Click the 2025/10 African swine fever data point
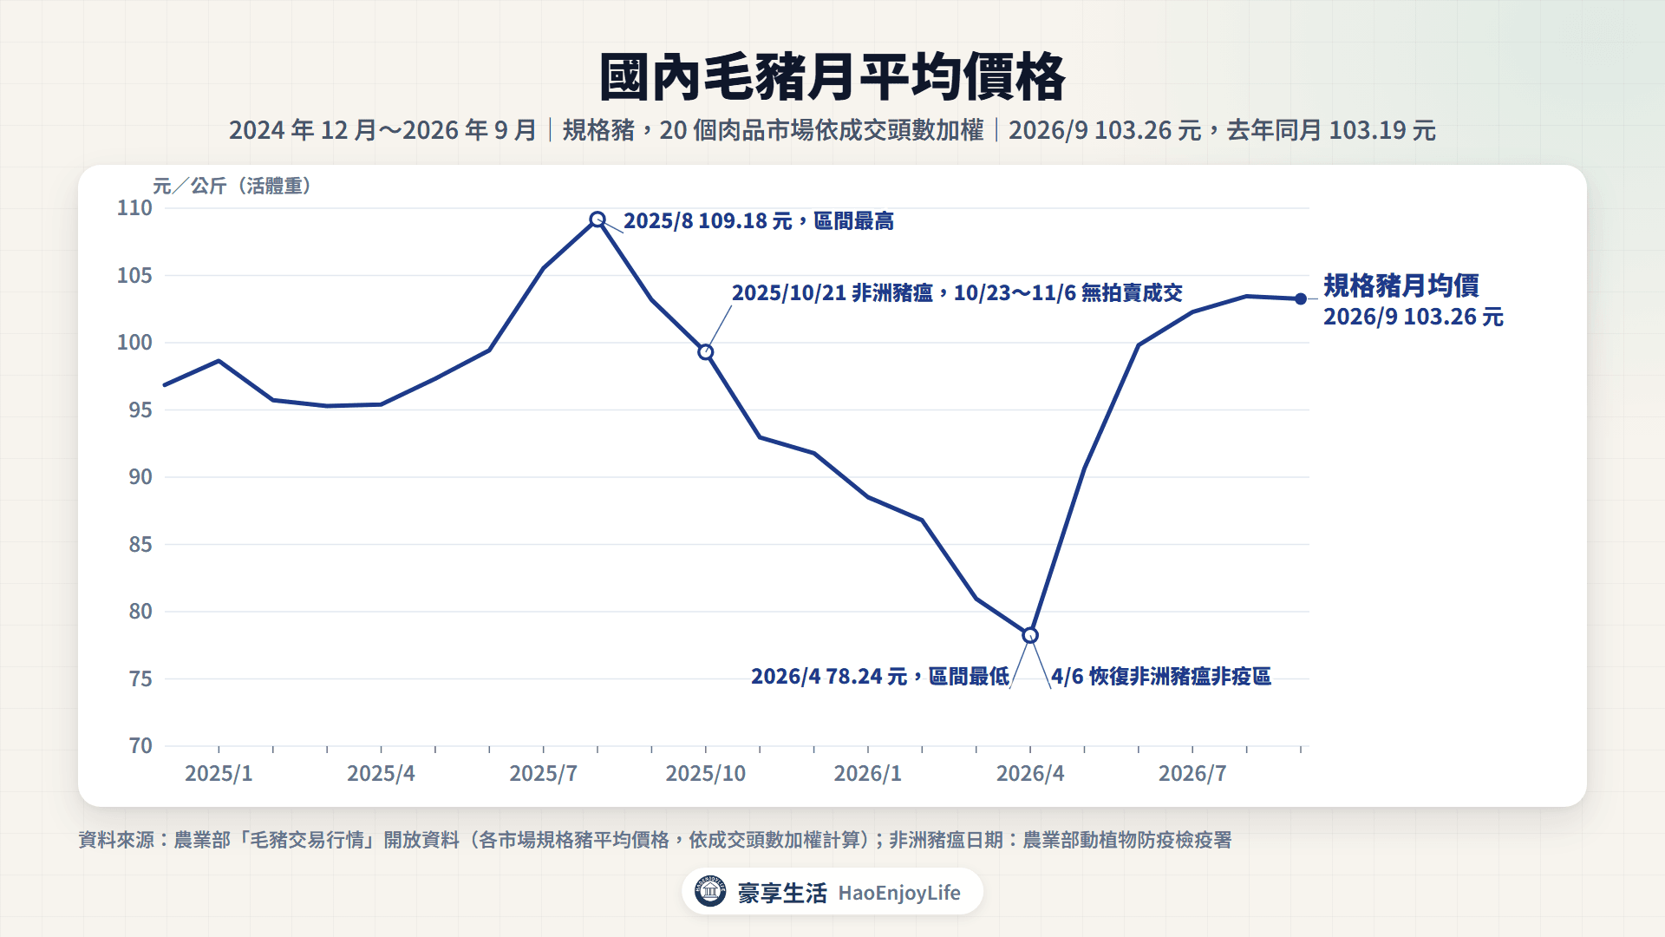The image size is (1665, 937). click(x=706, y=352)
